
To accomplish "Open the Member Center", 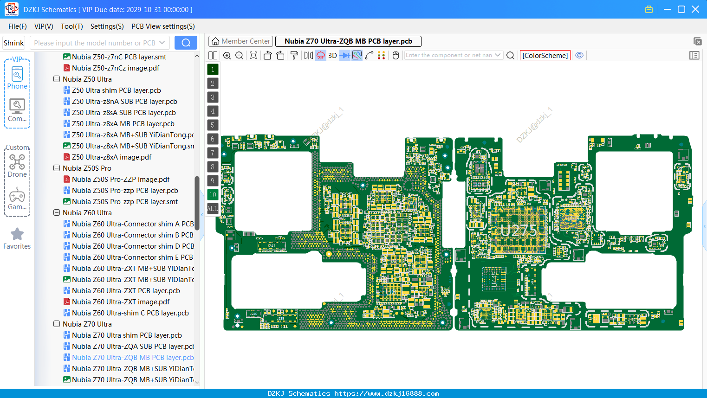I will tap(240, 41).
